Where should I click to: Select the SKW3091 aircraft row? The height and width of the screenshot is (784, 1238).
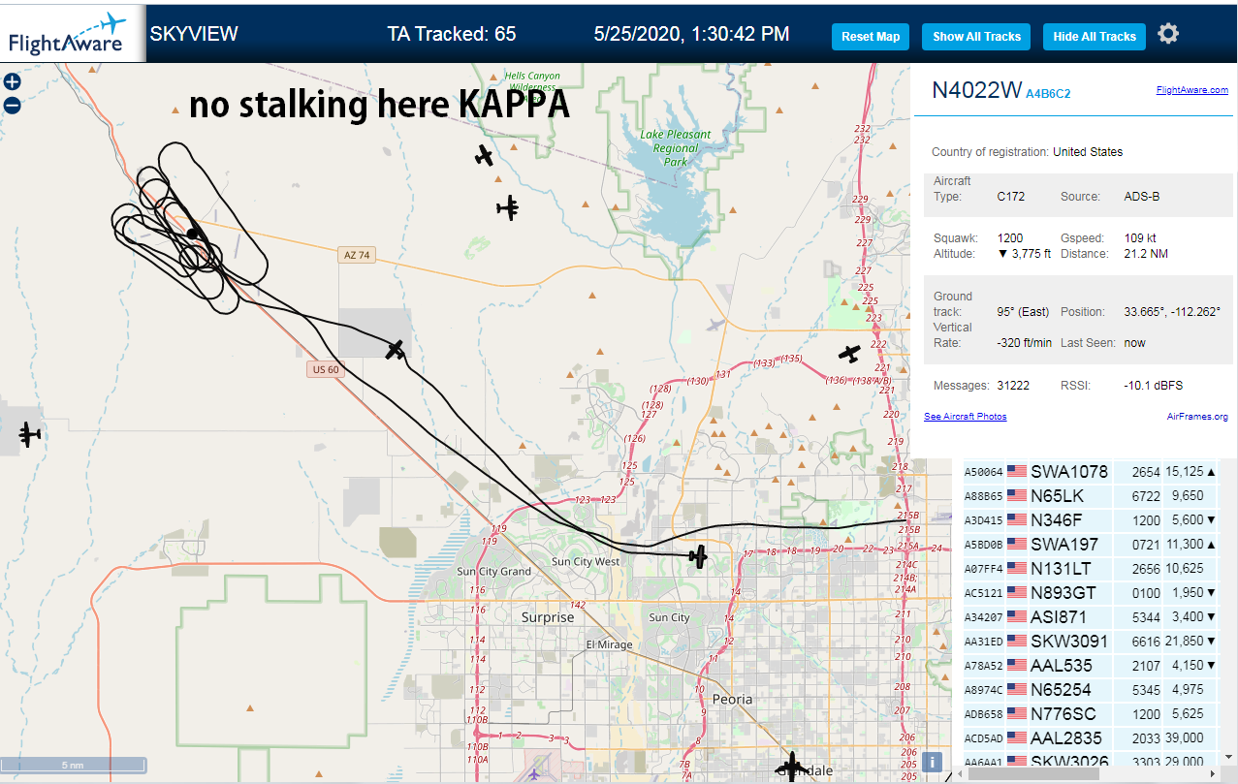[1090, 642]
